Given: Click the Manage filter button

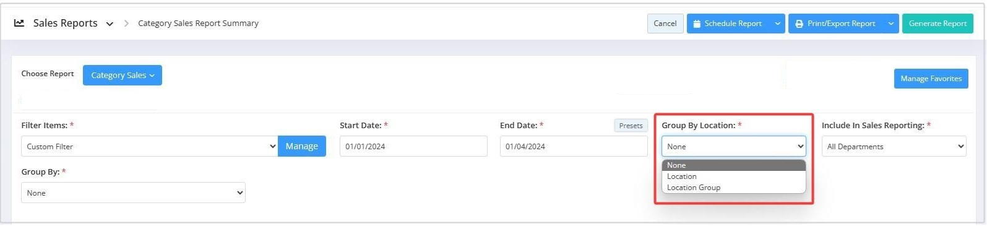Looking at the screenshot, I should tap(302, 147).
